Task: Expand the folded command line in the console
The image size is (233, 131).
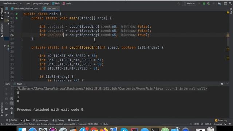Action: tap(16, 89)
